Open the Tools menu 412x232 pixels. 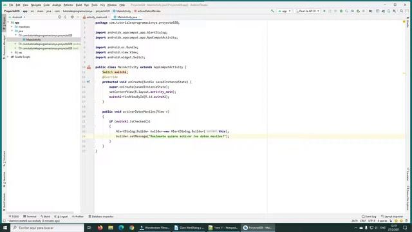(x=95, y=5)
